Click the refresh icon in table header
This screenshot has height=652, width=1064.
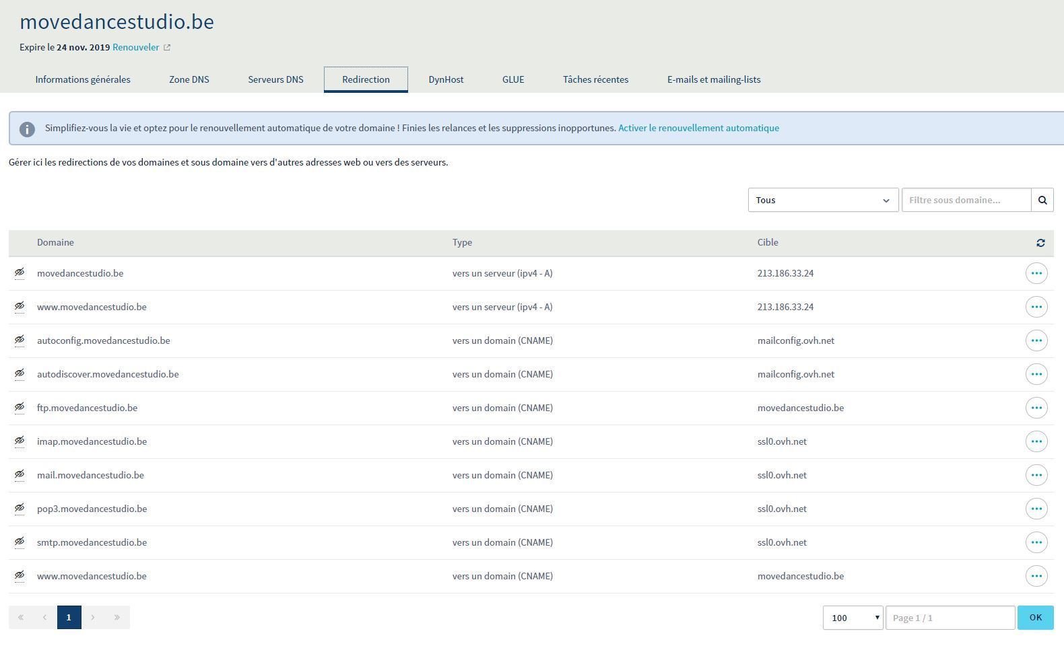point(1040,243)
